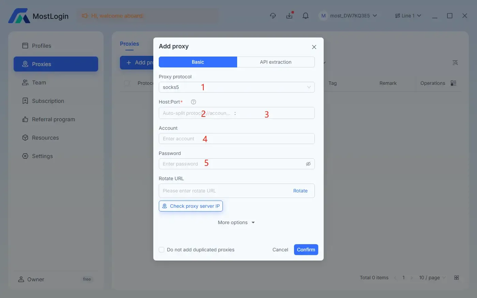This screenshot has height=298, width=477.
Task: Open the 10 / page dropdown
Action: (x=432, y=278)
